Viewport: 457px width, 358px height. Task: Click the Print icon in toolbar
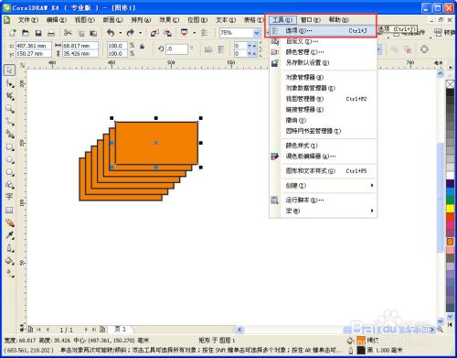pyautogui.click(x=51, y=33)
